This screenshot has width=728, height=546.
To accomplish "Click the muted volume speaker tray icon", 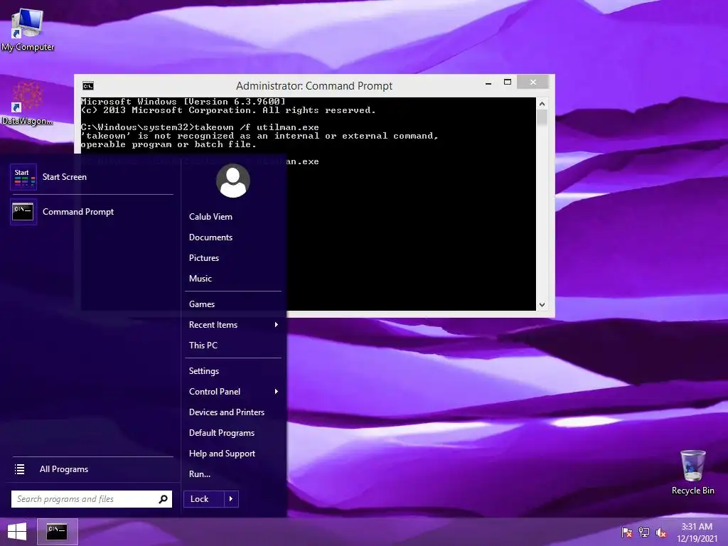I will tap(661, 532).
